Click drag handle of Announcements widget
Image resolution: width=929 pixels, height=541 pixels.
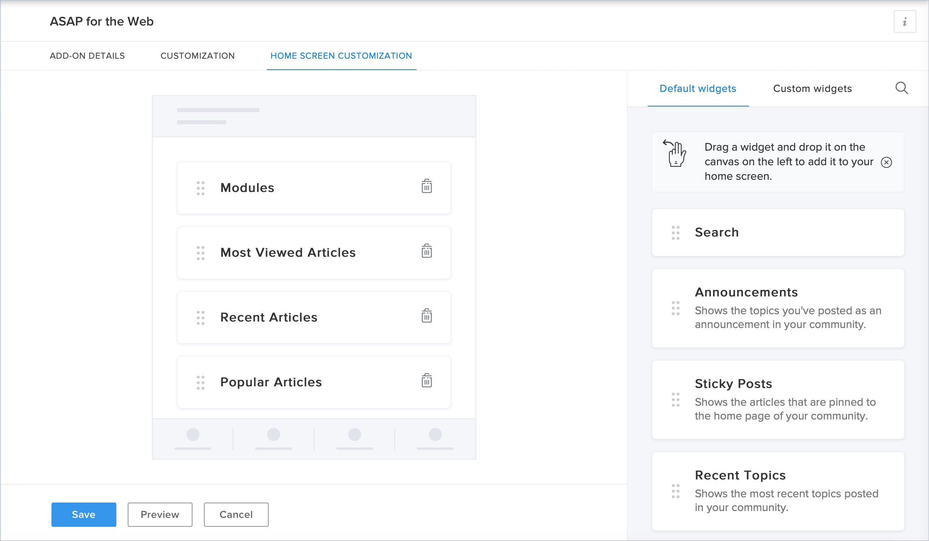675,308
